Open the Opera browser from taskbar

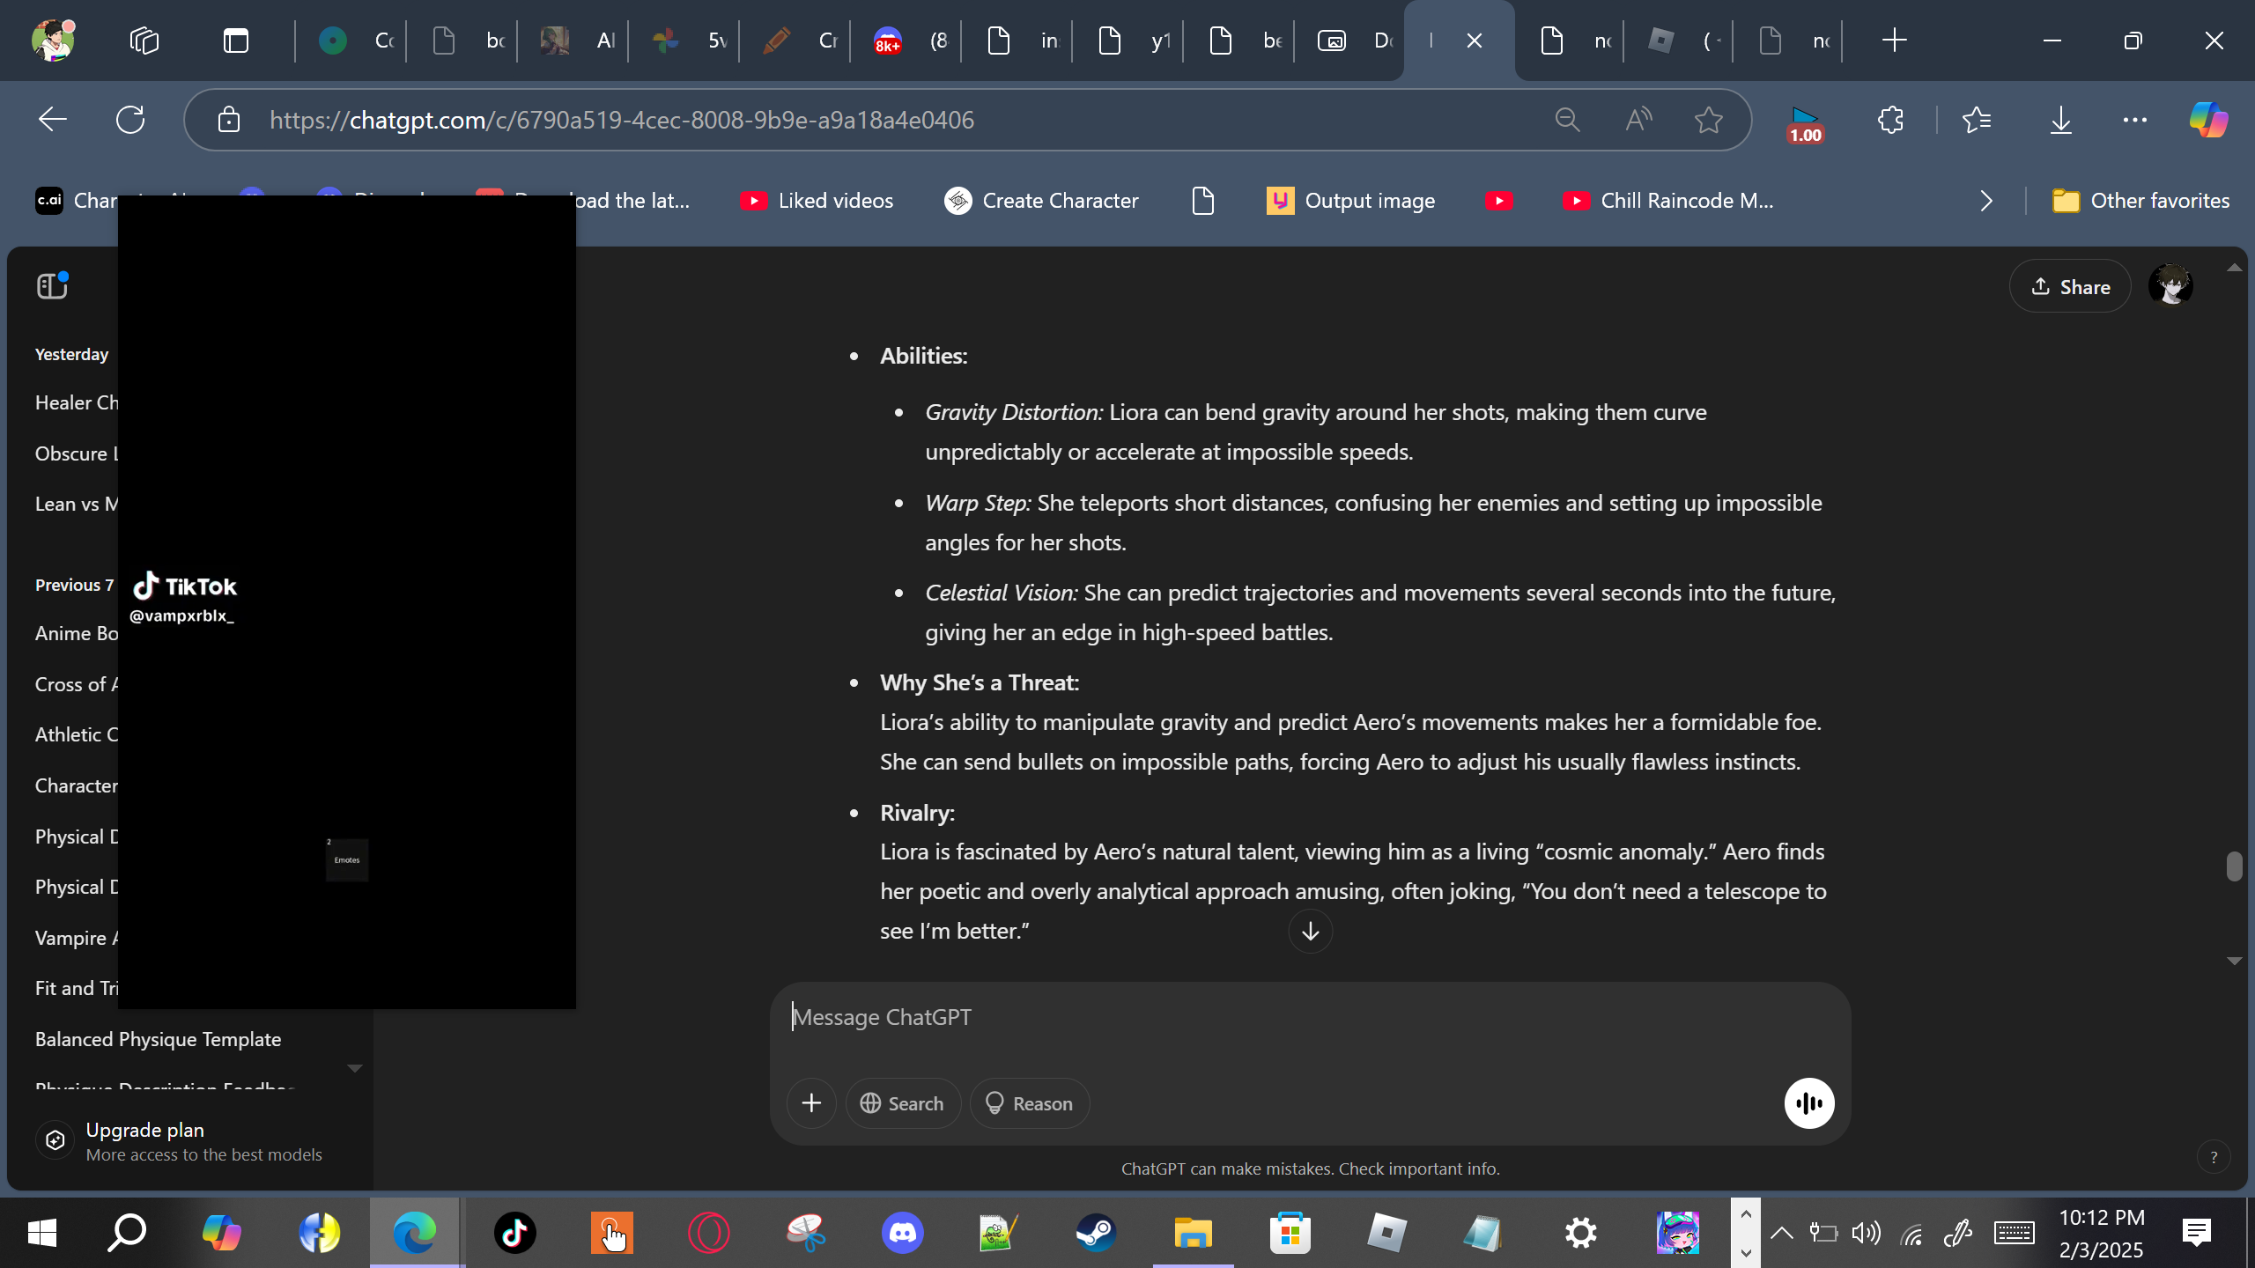tap(708, 1233)
